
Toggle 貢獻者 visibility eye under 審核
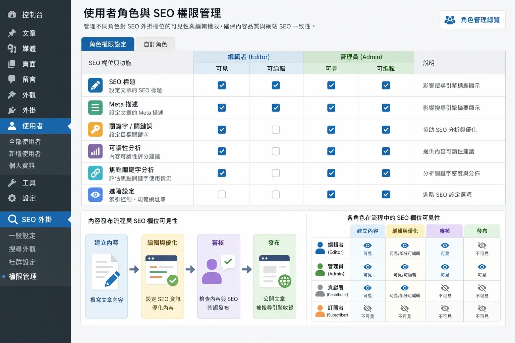[445, 288]
